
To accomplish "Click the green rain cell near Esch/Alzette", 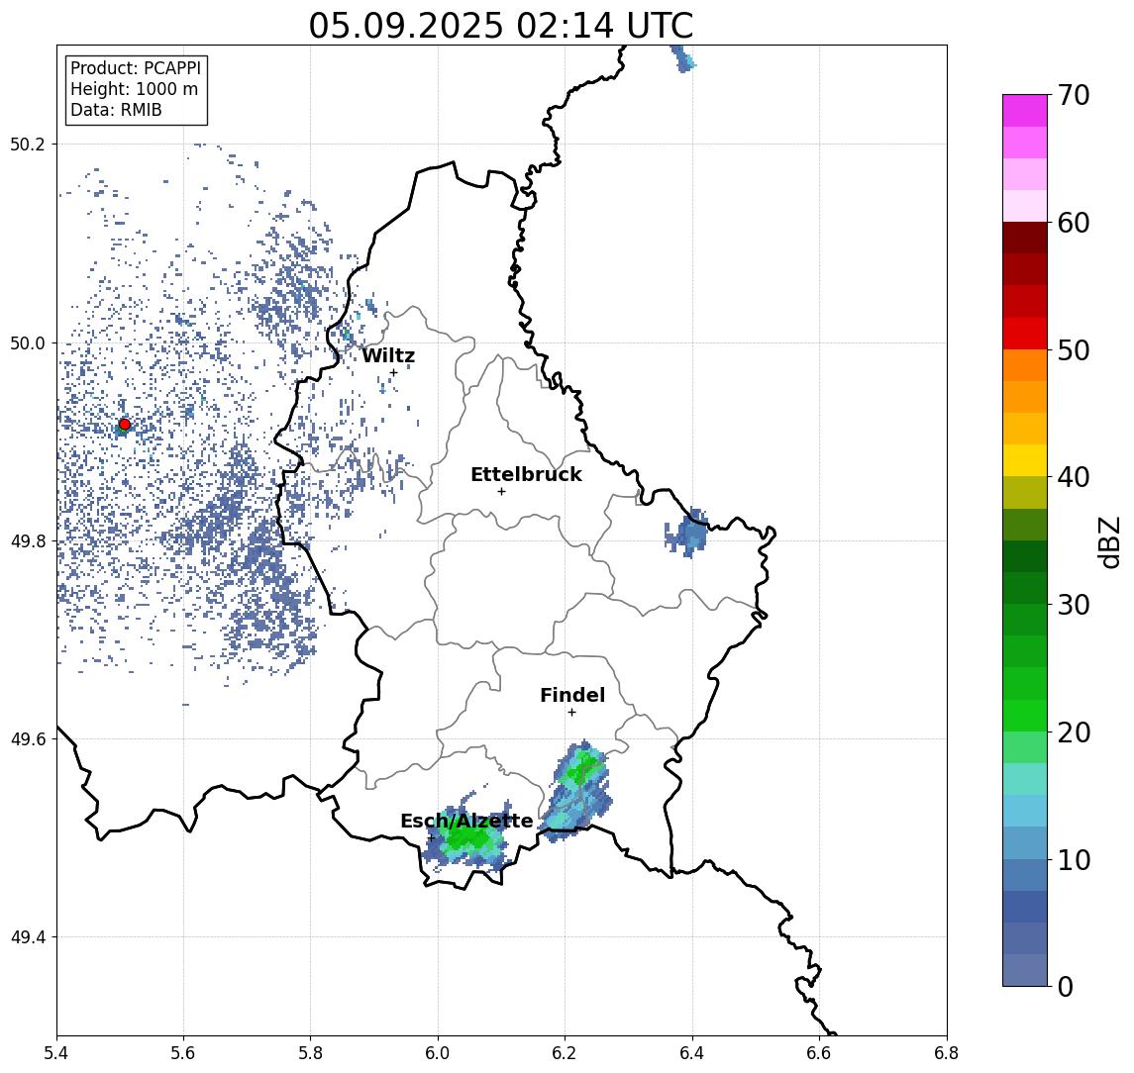I will [468, 837].
